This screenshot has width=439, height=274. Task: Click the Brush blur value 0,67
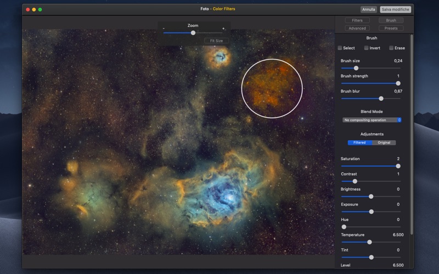point(398,92)
